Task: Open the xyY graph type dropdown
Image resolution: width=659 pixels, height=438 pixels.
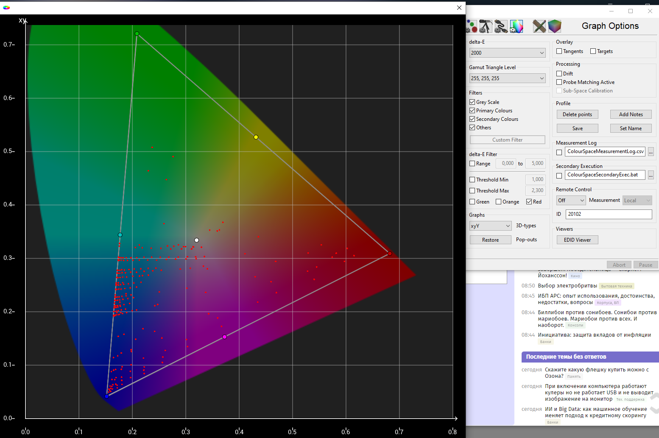Action: [490, 226]
